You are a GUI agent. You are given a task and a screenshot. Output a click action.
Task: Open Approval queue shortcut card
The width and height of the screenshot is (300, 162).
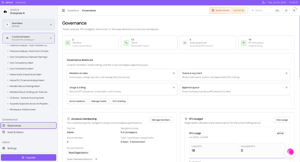pos(235,89)
